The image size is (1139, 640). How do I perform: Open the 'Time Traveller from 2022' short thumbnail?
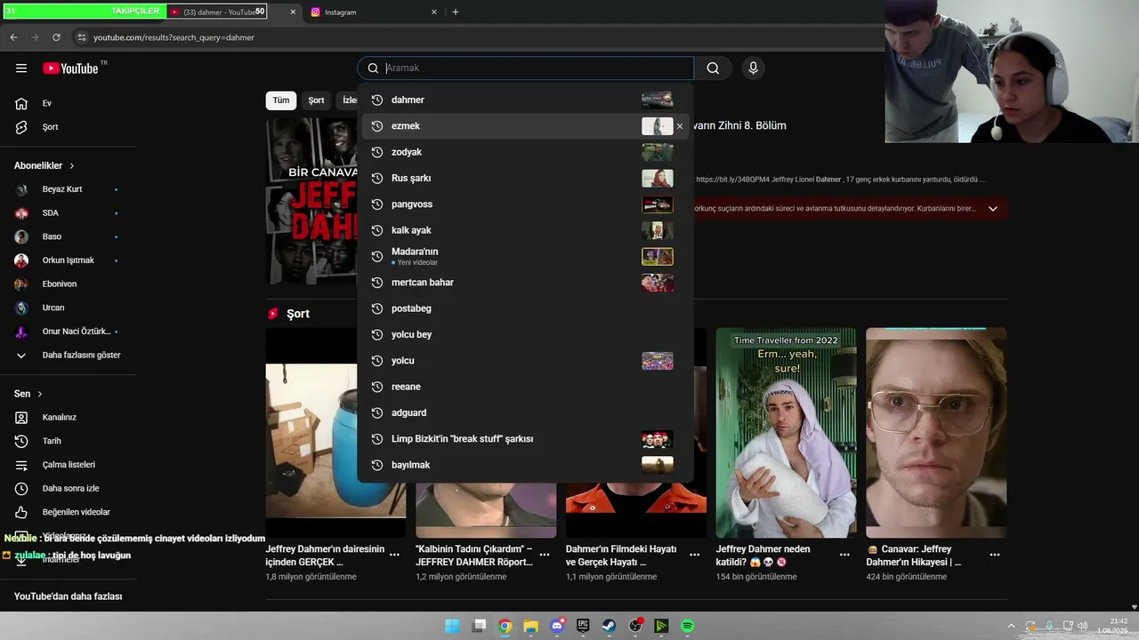coord(787,433)
